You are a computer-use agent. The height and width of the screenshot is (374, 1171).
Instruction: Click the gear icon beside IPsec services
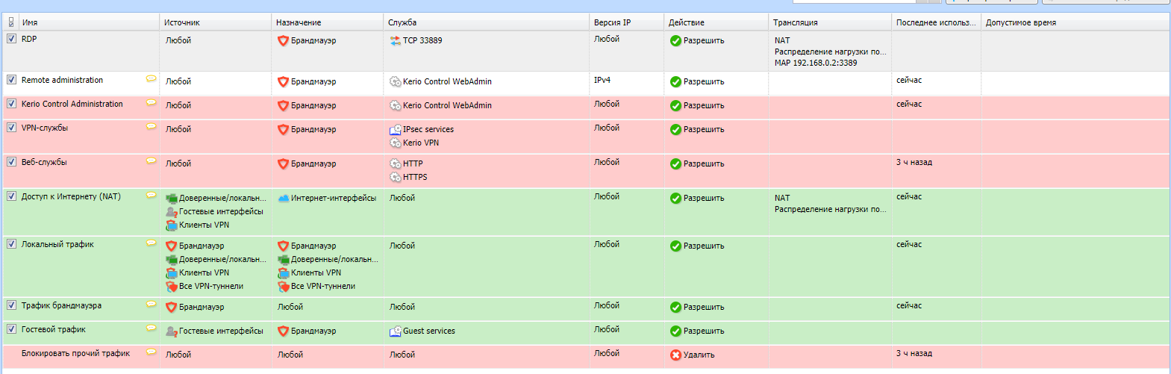click(x=396, y=129)
